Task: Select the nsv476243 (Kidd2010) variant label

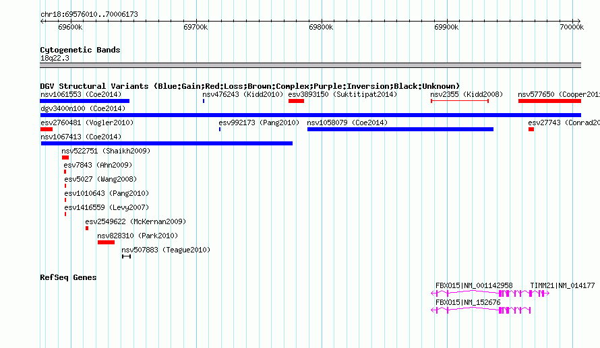Action: click(x=243, y=94)
